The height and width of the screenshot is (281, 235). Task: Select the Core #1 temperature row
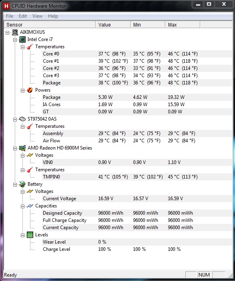[118, 61]
